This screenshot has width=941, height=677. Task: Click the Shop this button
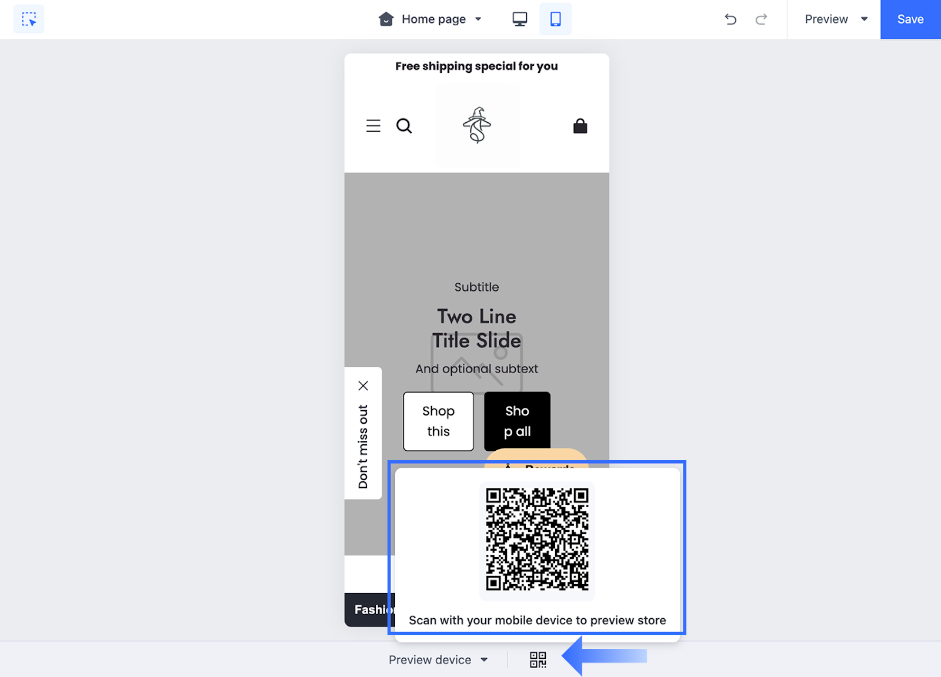[x=439, y=421]
